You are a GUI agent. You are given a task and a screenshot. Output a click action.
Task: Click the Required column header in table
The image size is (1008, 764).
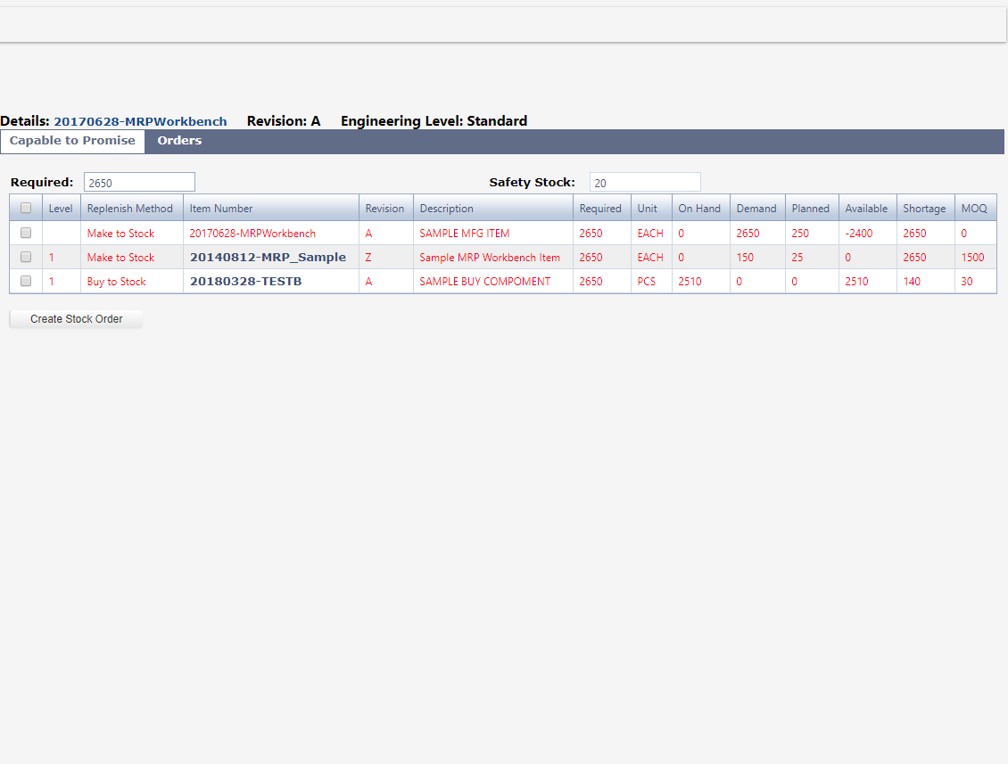tap(602, 209)
